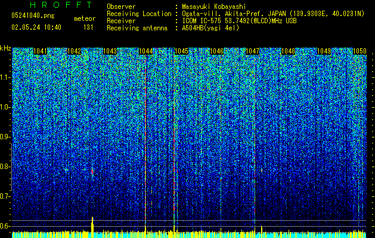Click the 0.8 frequency axis label

point(5,167)
